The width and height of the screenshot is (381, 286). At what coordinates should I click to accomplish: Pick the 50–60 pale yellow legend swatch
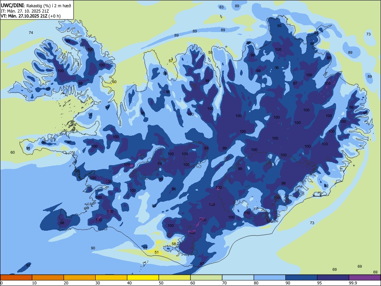[174, 278]
